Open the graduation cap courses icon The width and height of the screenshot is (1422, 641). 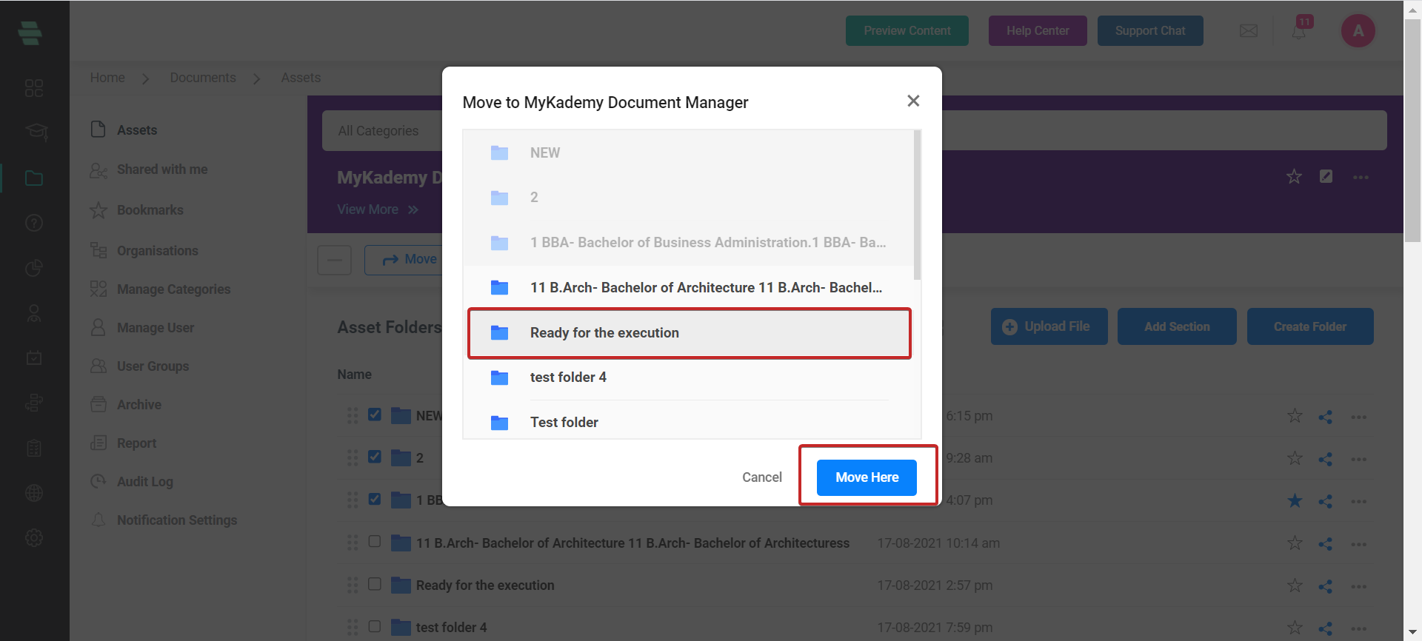point(36,132)
